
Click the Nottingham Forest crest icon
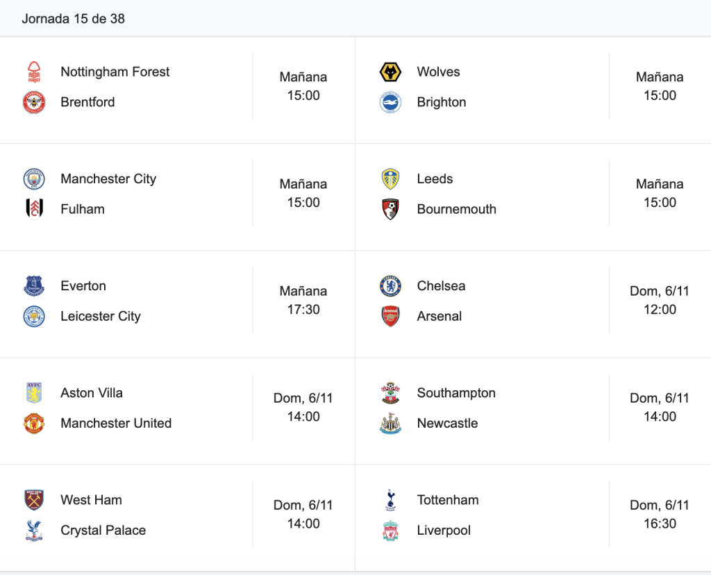click(34, 72)
